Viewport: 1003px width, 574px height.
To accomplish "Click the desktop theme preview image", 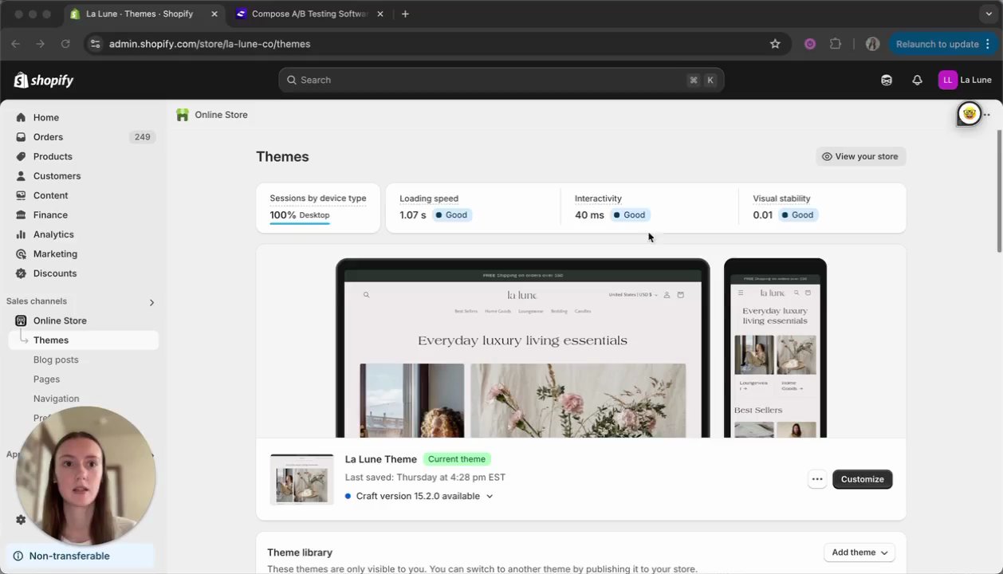I will (522, 348).
